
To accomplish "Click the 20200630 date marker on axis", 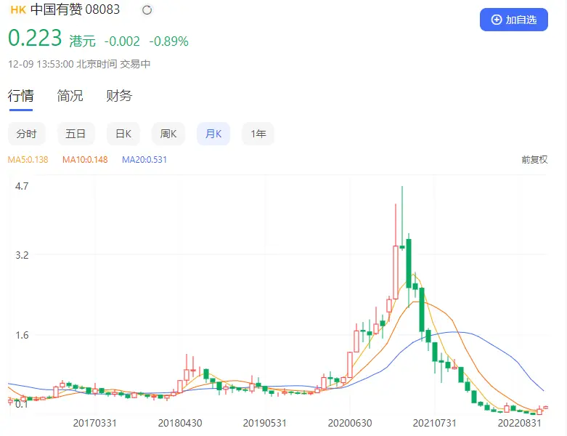I will (x=349, y=422).
